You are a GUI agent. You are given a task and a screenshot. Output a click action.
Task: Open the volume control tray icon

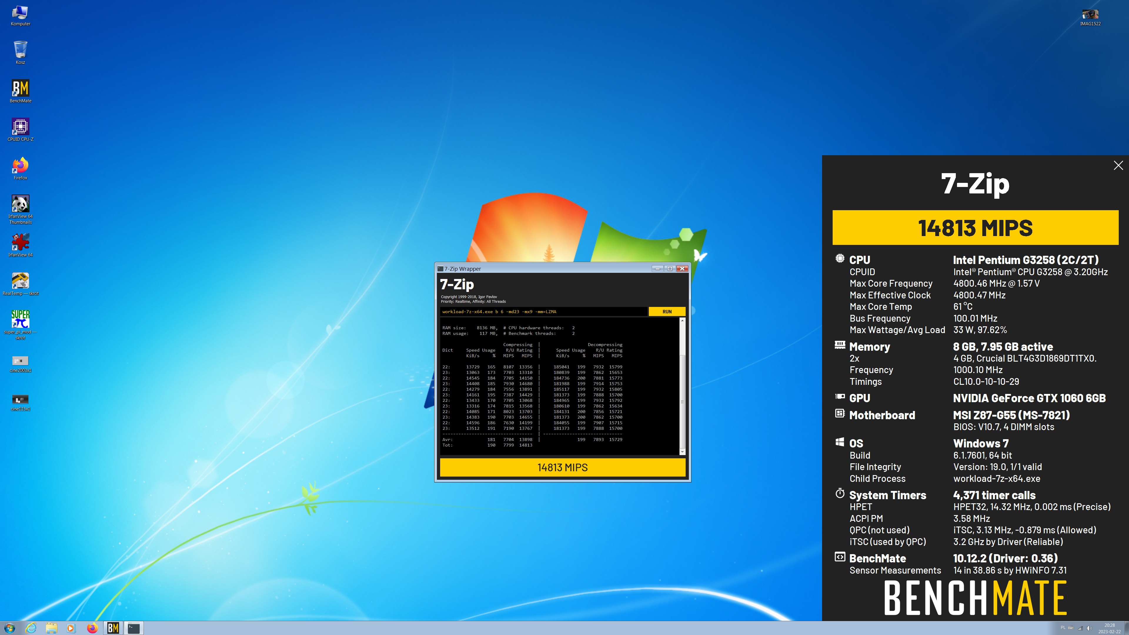pos(1089,628)
